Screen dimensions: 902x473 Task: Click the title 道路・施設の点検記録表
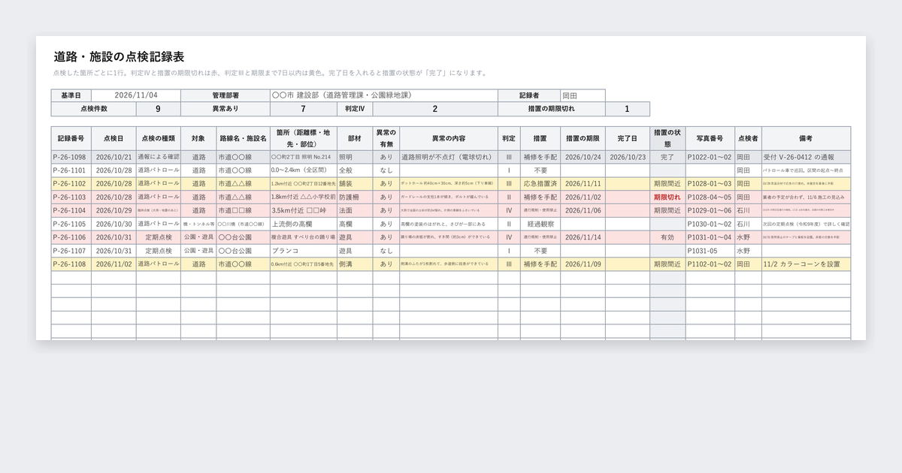click(x=120, y=57)
